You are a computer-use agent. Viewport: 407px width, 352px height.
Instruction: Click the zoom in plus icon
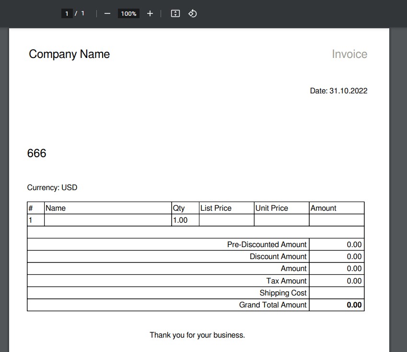(150, 13)
